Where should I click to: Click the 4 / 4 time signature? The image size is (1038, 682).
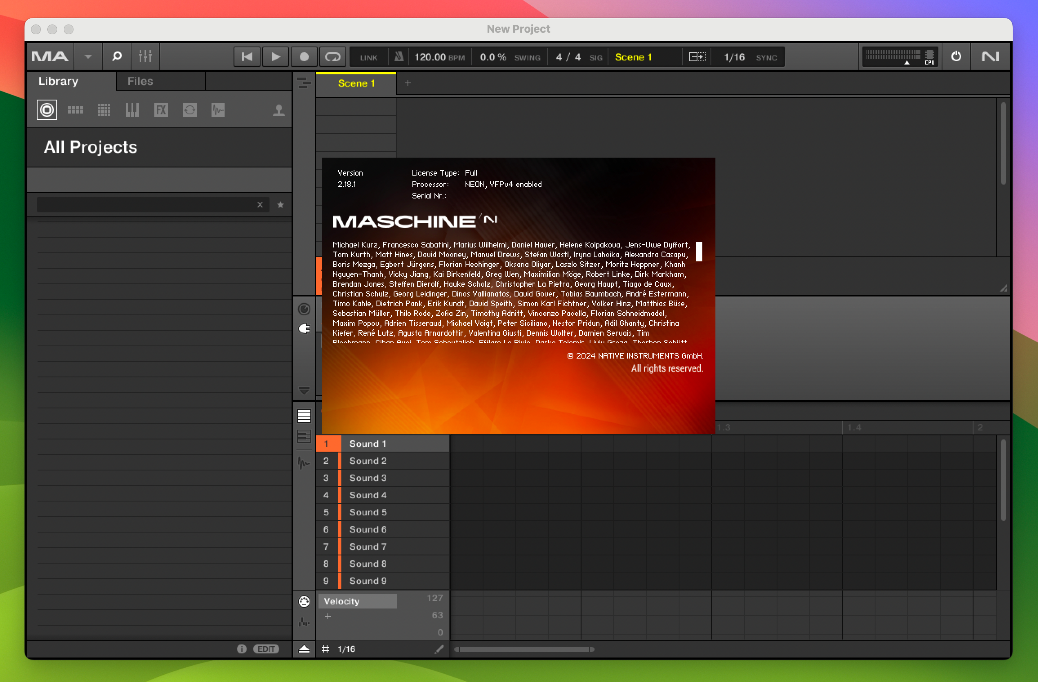[568, 57]
